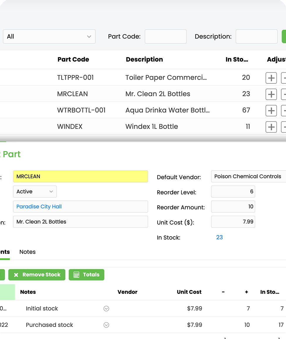Screen dimensions: 286x339
Task: Click Windex 1L Bottle description
Action: pos(152,127)
